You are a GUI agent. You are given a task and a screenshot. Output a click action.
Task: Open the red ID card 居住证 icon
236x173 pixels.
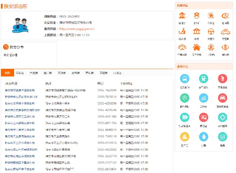[x=204, y=117]
